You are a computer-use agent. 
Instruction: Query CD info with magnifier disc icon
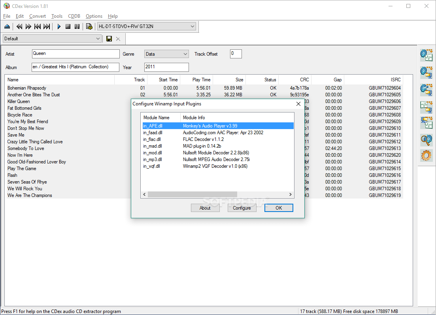[x=426, y=140]
